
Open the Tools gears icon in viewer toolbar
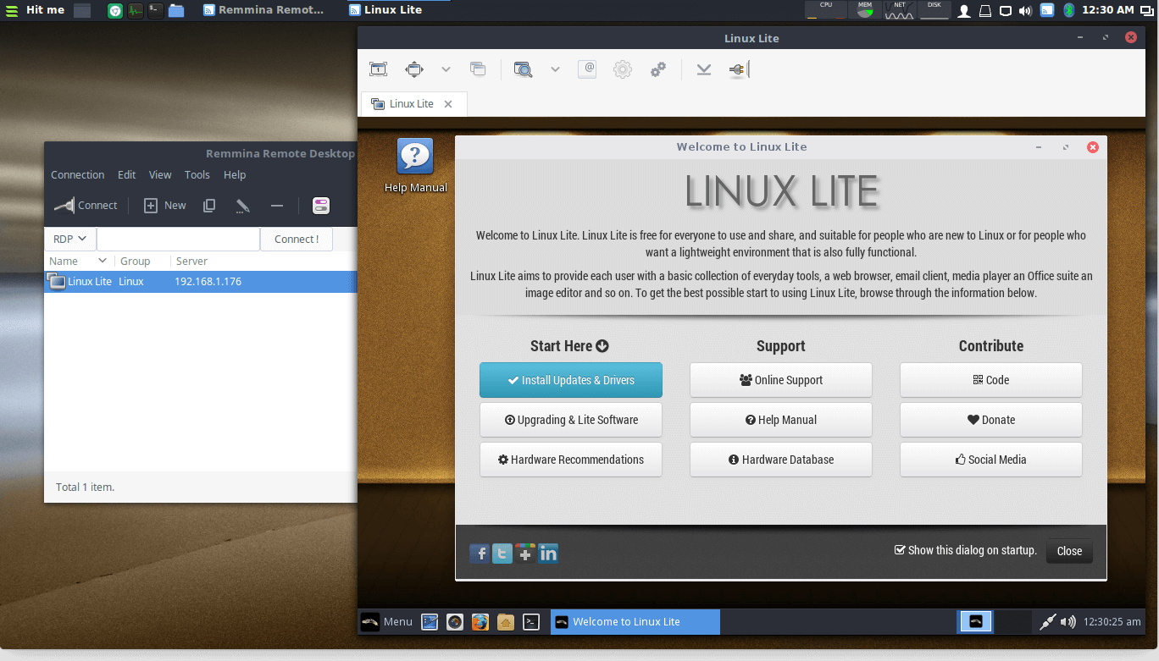(x=657, y=69)
